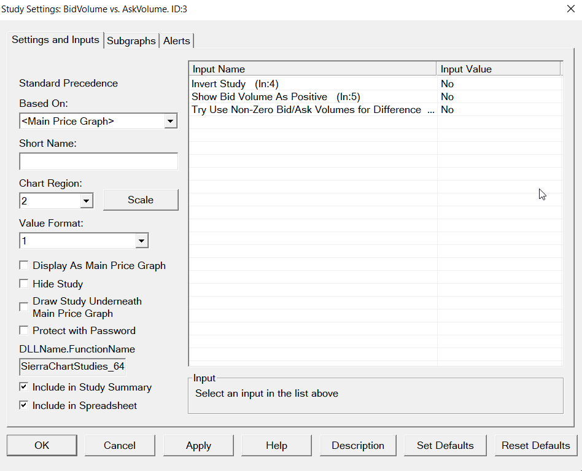
Task: Click the Input Name column header
Action: click(312, 69)
